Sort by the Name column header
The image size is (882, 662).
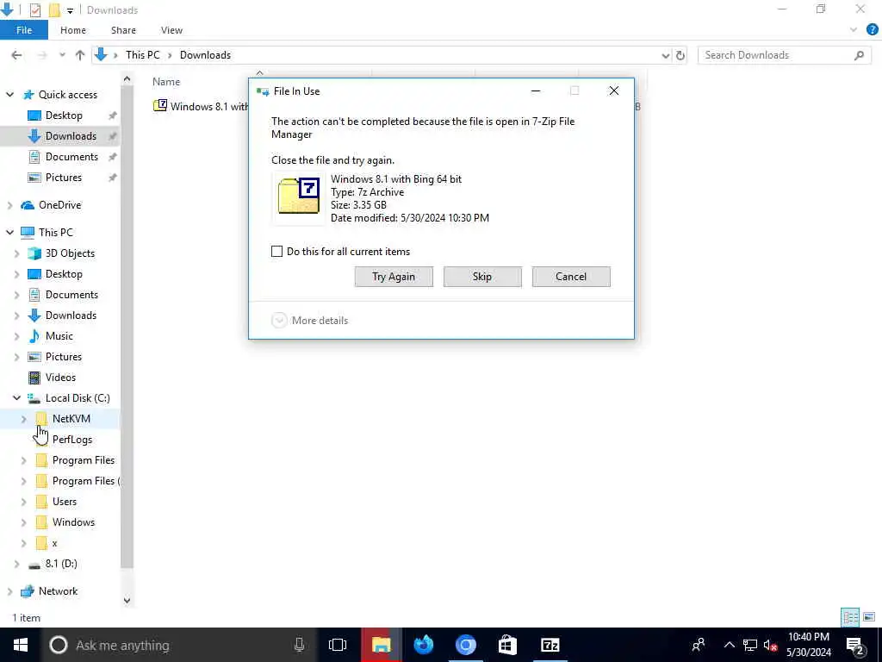(x=166, y=82)
